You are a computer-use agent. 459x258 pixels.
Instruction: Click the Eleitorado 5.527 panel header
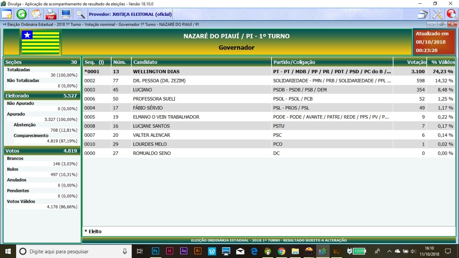[x=42, y=96]
